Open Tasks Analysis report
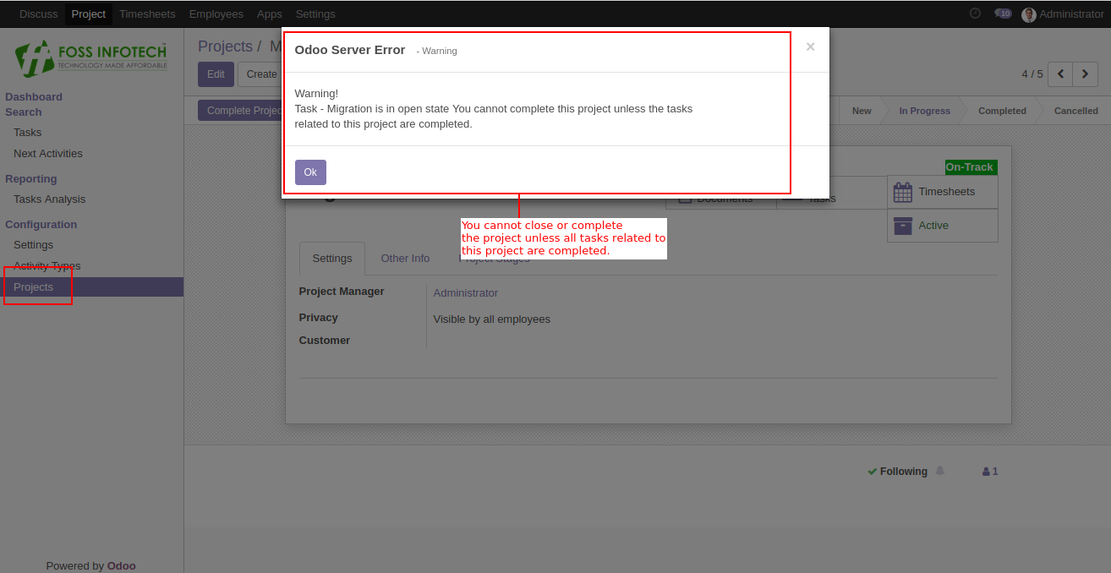Viewport: 1111px width, 573px height. click(x=49, y=199)
